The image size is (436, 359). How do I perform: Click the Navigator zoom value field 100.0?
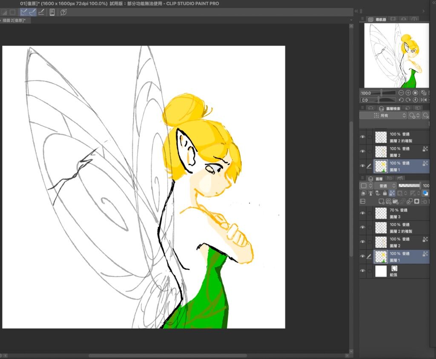[366, 93]
